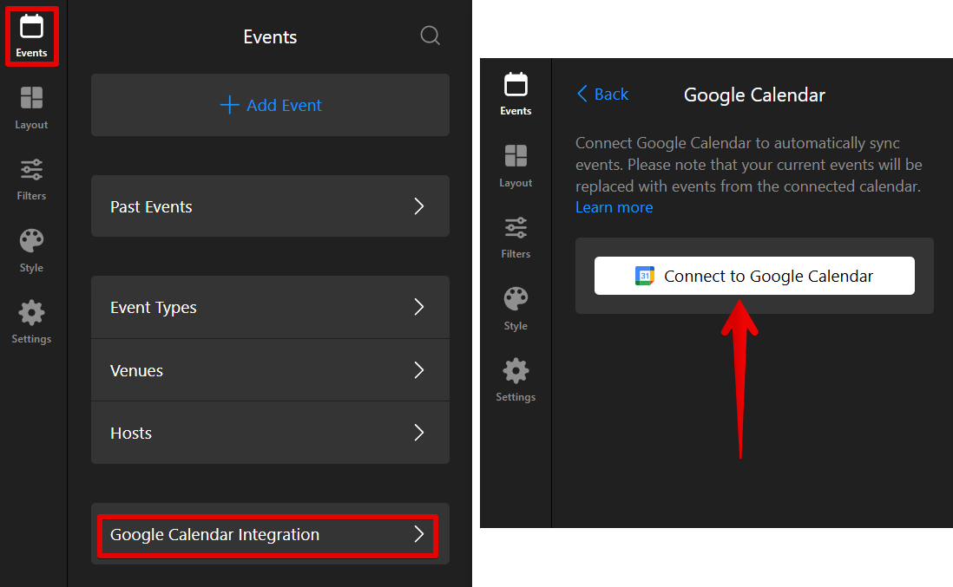The image size is (953, 587).
Task: Expand Event Types using its chevron arrow
Action: point(418,307)
